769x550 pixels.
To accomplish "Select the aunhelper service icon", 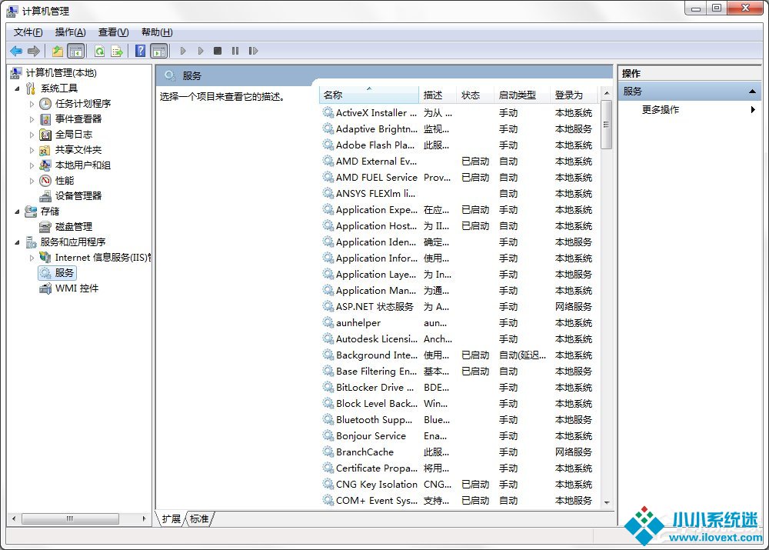I will click(x=328, y=322).
